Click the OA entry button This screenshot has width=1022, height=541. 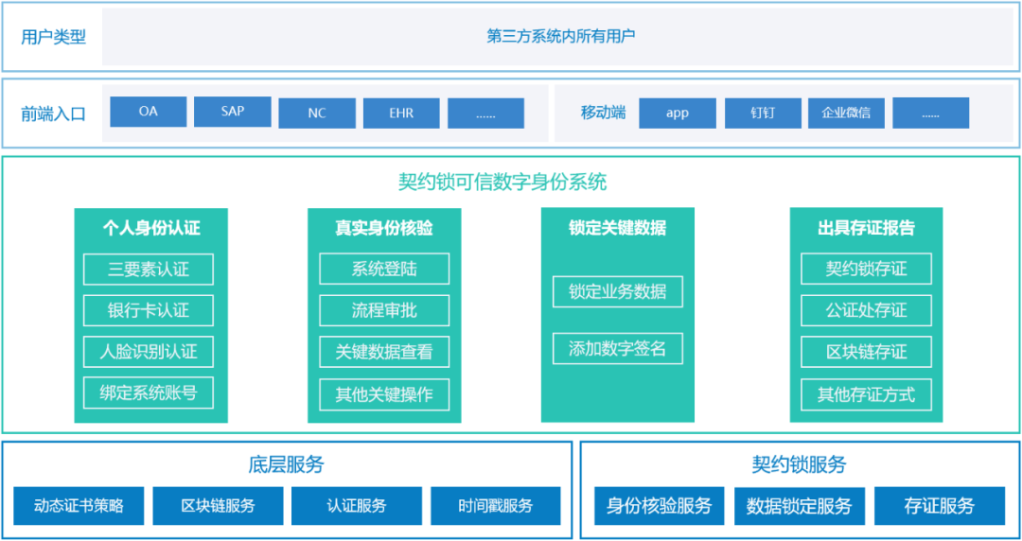[x=149, y=112]
